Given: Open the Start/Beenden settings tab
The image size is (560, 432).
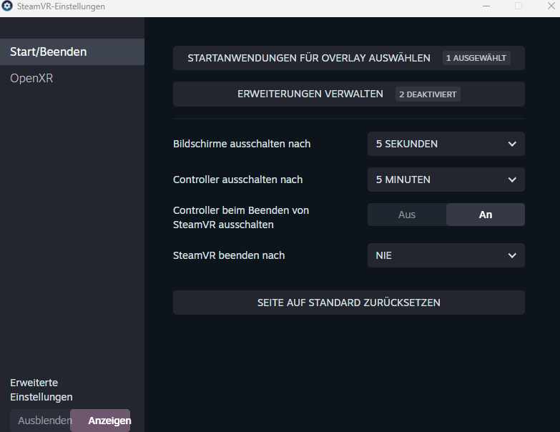Looking at the screenshot, I should point(72,51).
